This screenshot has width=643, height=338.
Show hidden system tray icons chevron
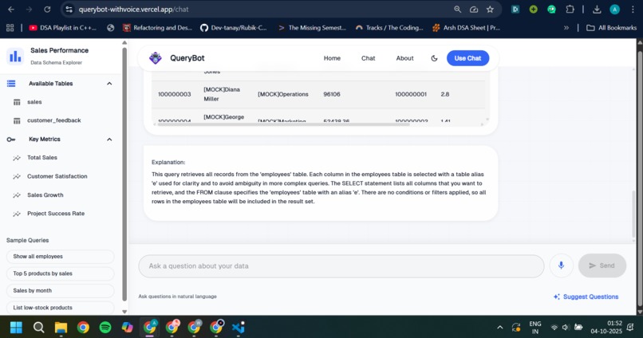point(500,328)
